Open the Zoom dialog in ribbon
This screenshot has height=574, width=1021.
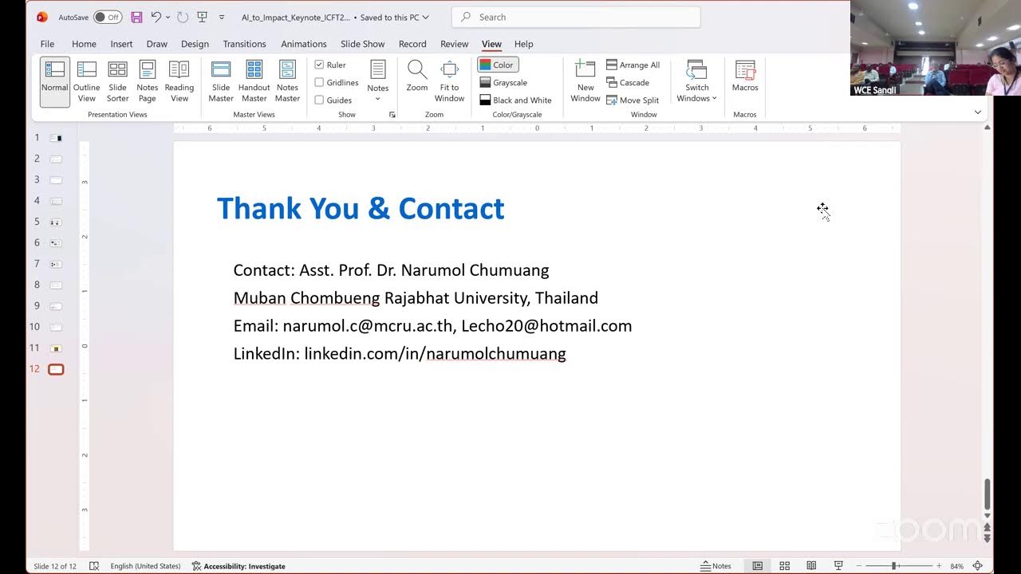417,77
